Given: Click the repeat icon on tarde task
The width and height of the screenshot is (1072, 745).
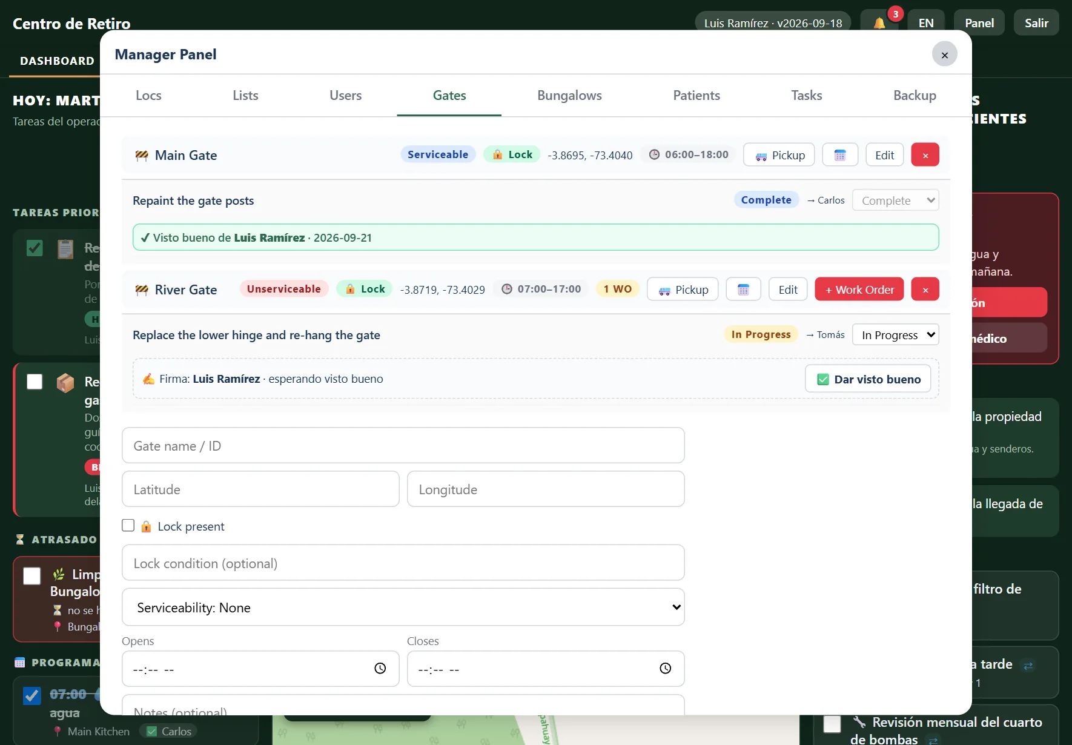Looking at the screenshot, I should pyautogui.click(x=1028, y=666).
